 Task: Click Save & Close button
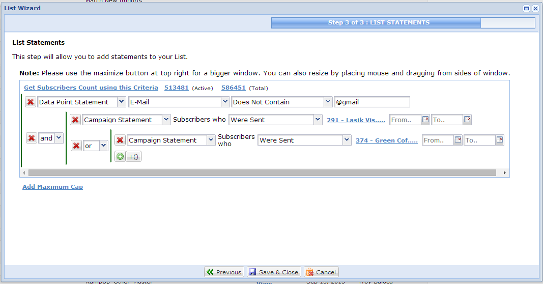coord(274,272)
